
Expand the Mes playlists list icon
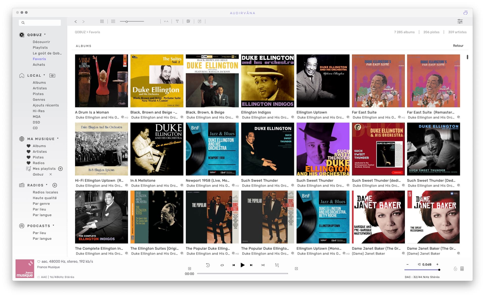[x=28, y=169]
